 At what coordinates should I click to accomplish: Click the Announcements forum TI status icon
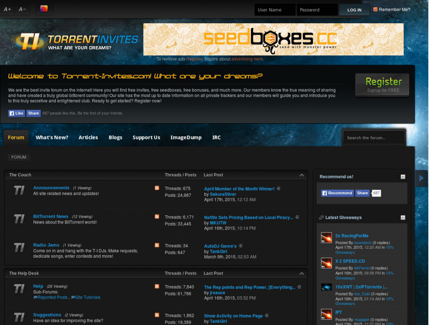pyautogui.click(x=19, y=190)
